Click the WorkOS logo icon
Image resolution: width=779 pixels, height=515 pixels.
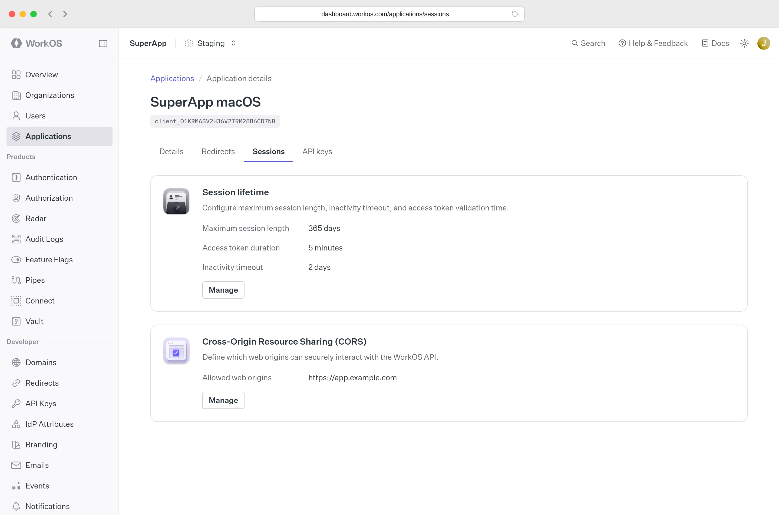click(x=16, y=43)
